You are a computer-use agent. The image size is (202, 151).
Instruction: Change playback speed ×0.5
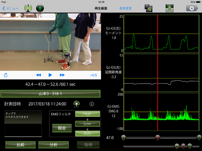tap(94, 75)
